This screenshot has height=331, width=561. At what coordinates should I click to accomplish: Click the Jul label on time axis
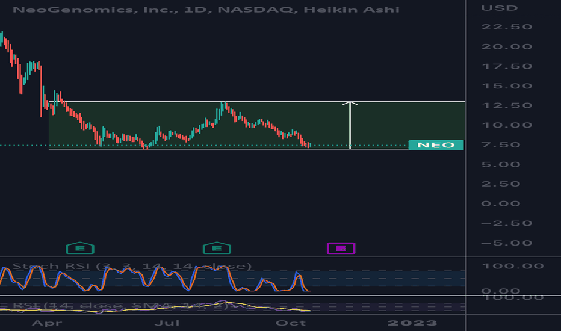167,323
